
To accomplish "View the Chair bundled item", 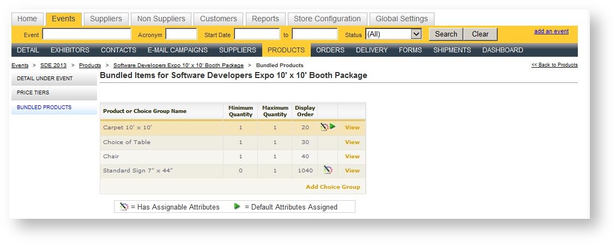I will tap(352, 156).
